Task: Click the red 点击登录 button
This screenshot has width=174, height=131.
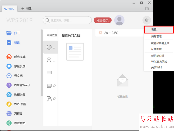Action: 103,20
